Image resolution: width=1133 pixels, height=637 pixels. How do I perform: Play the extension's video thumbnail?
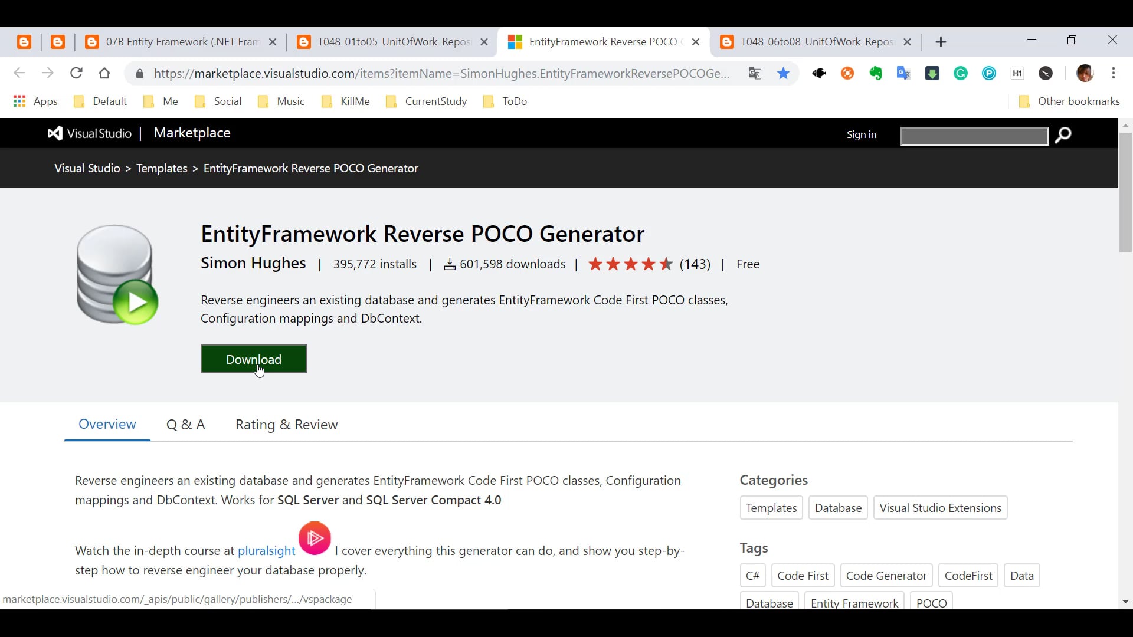(x=136, y=302)
